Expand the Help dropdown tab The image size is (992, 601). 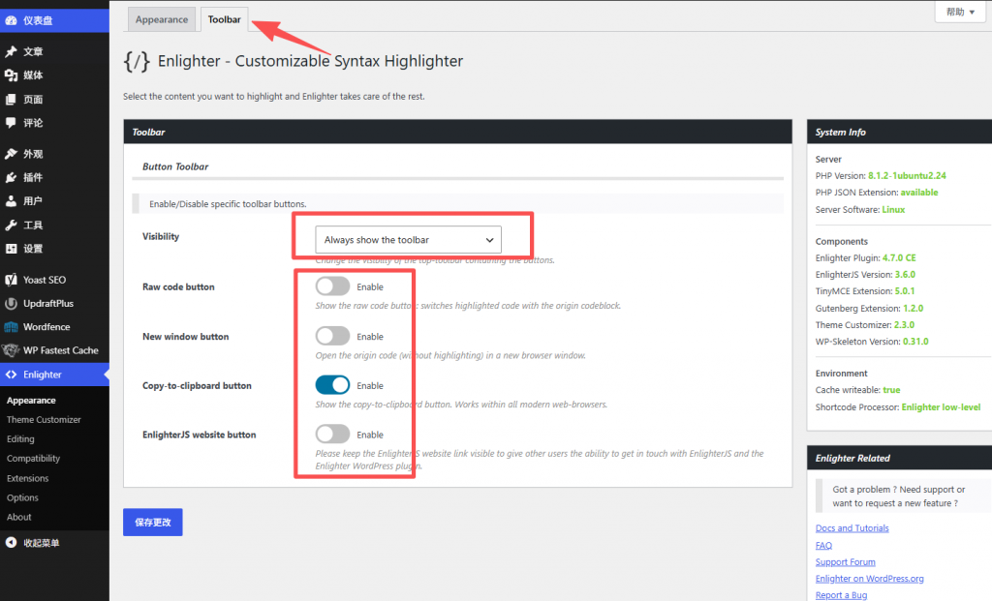[960, 12]
